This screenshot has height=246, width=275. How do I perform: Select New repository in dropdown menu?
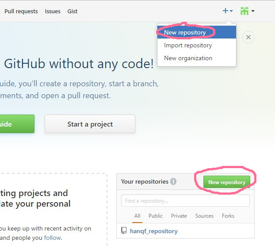[197, 32]
